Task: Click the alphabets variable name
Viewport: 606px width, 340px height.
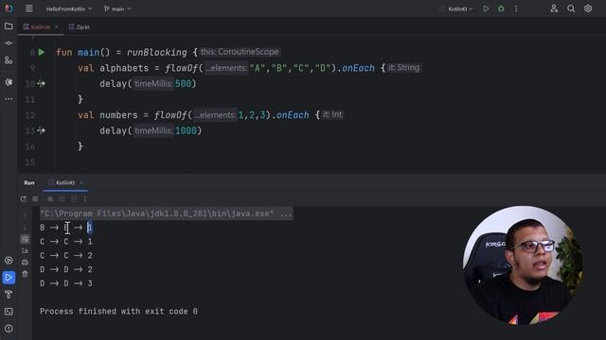Action: point(124,68)
